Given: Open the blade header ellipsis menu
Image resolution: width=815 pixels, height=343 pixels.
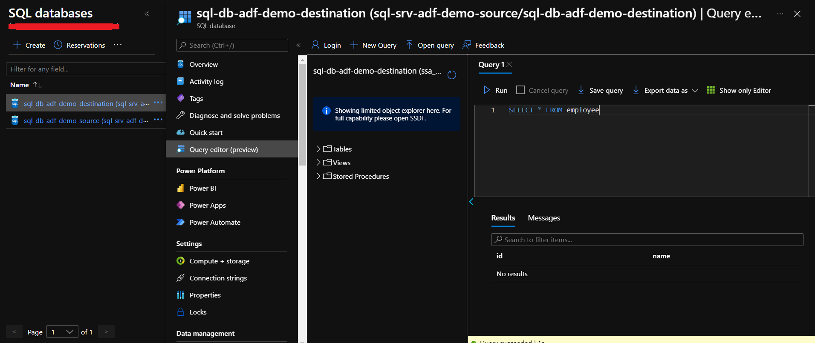Looking at the screenshot, I should click(x=780, y=14).
